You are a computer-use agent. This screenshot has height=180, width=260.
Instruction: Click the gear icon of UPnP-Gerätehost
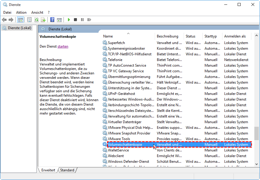click(x=105, y=93)
